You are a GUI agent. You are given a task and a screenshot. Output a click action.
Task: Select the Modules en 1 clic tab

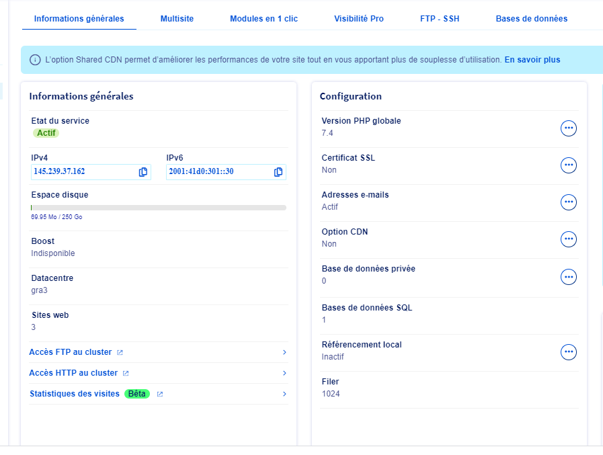pos(264,19)
